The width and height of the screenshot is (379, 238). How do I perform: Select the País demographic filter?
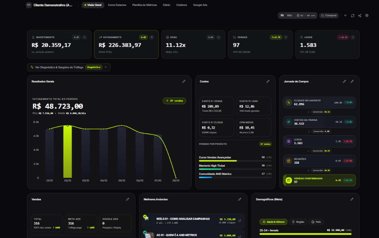coord(316,222)
